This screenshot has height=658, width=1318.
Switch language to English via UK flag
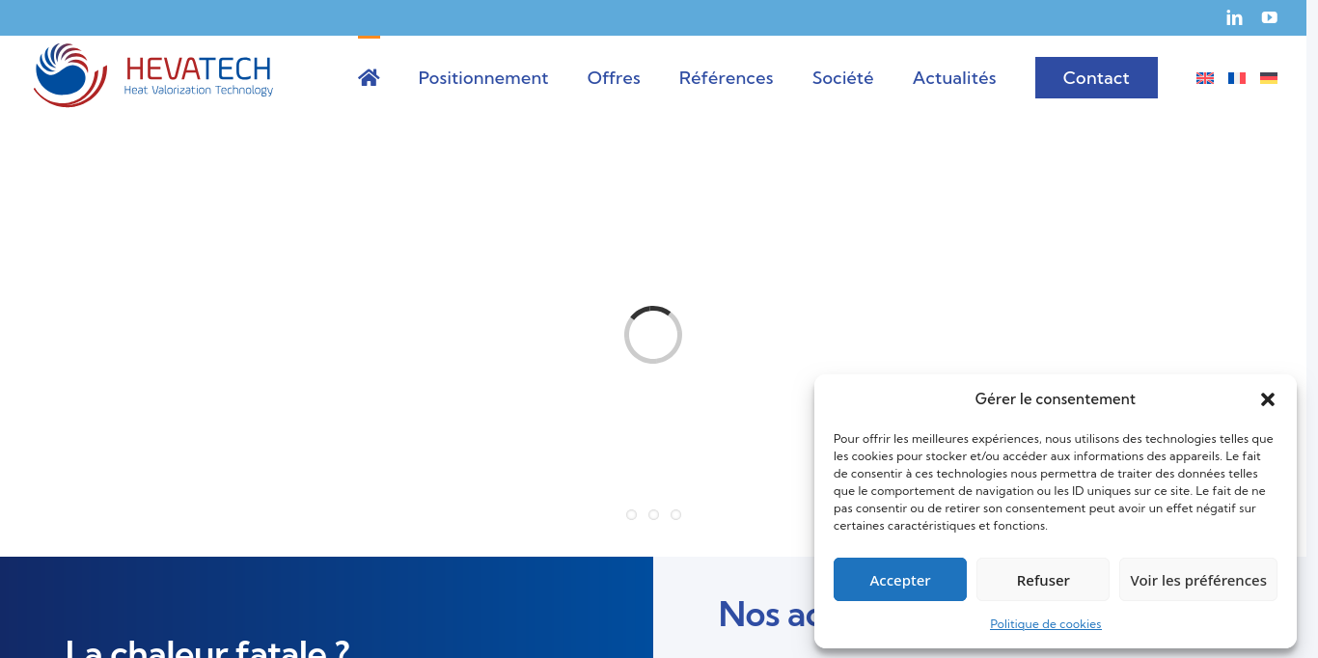[x=1205, y=78]
